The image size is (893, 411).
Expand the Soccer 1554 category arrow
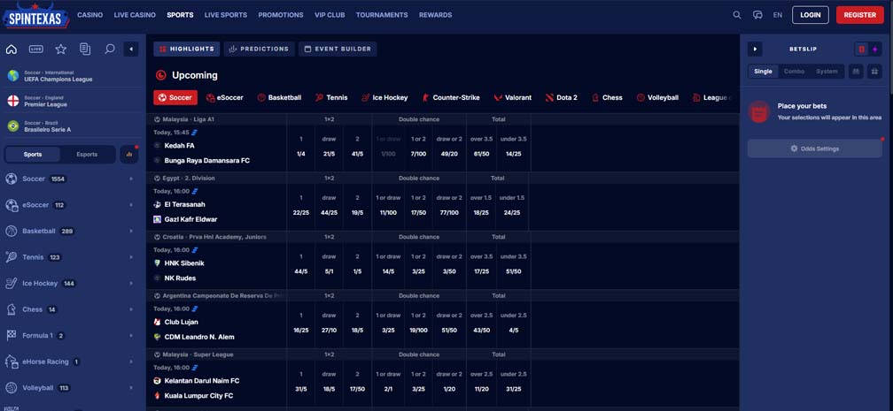click(131, 179)
